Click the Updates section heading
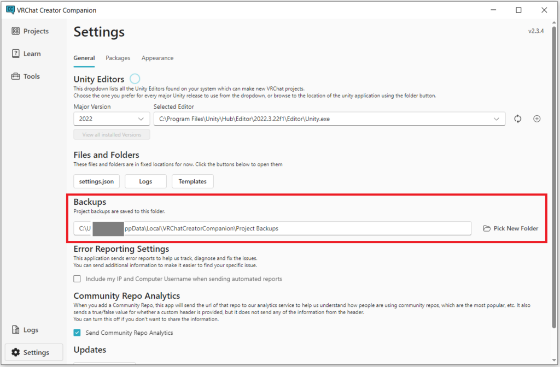The height and width of the screenshot is (367, 560). [x=90, y=350]
